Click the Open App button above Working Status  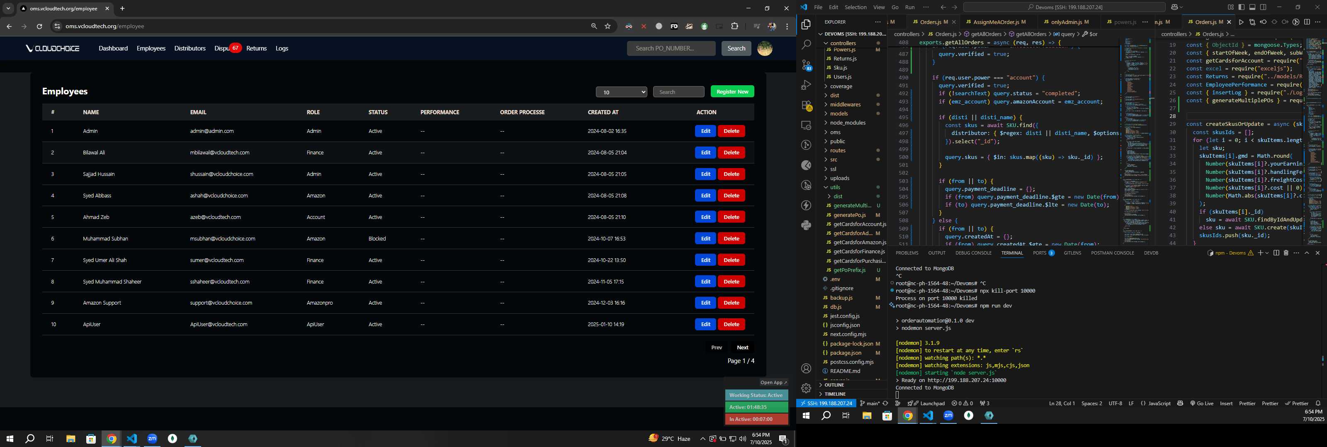773,382
